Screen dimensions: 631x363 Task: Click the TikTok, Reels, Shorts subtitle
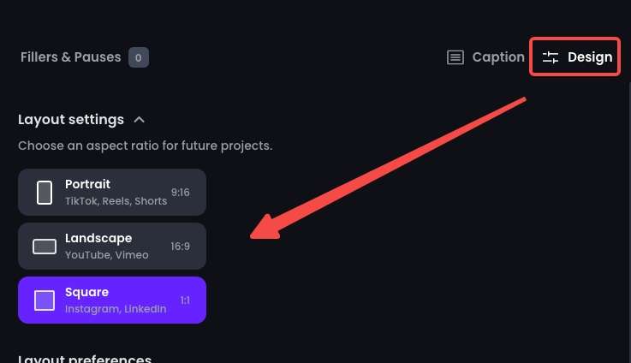[116, 201]
